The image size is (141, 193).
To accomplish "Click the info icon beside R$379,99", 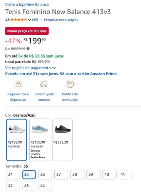I will point(28,49).
